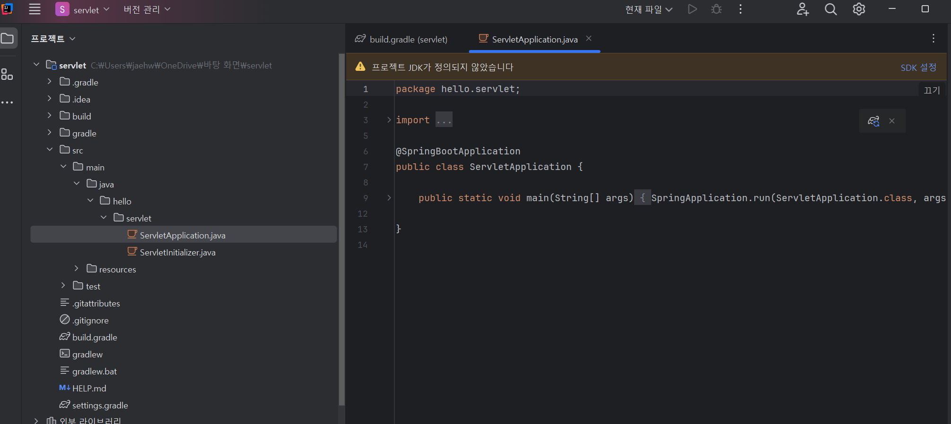Dismiss the Gradle reload floating toolbar
Image resolution: width=951 pixels, height=424 pixels.
892,121
